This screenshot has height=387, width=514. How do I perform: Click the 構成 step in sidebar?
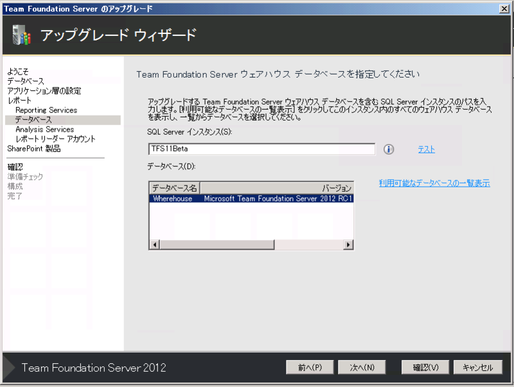click(15, 186)
